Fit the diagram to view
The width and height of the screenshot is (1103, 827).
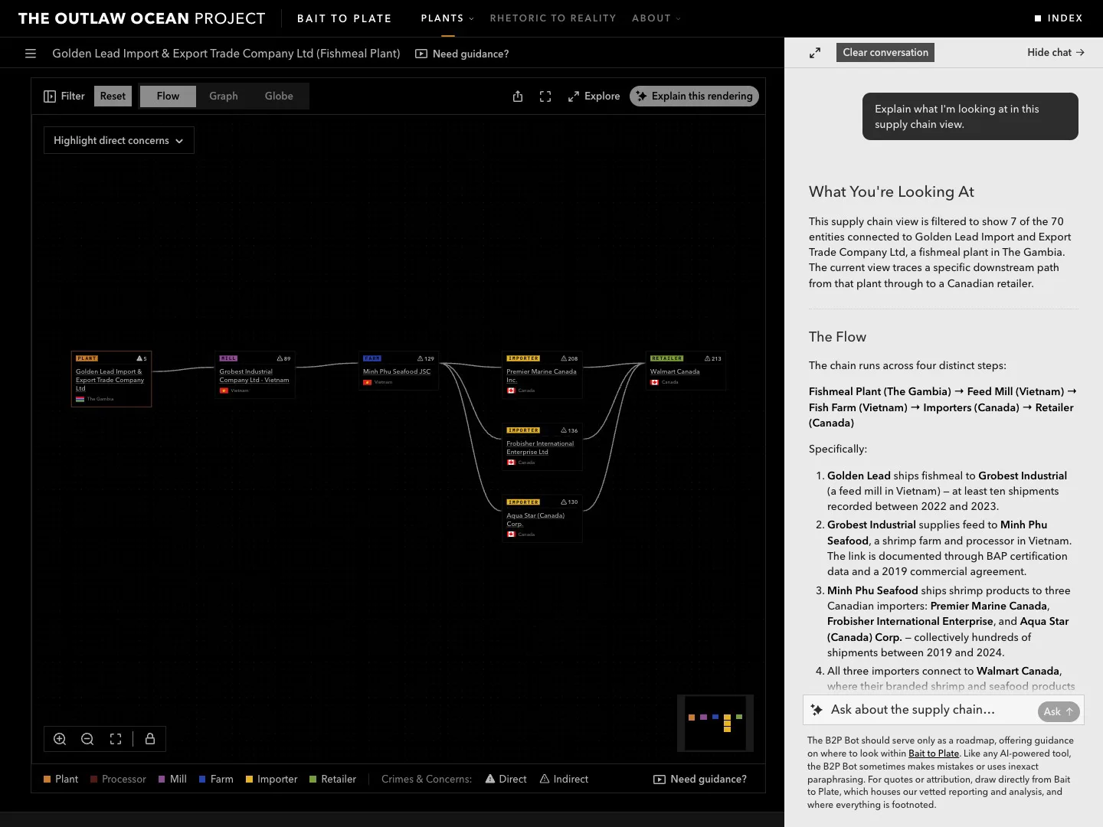coord(116,739)
